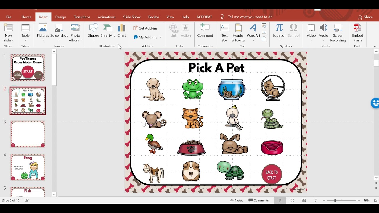
Task: Switch to the Design tab
Action: pyautogui.click(x=60, y=17)
